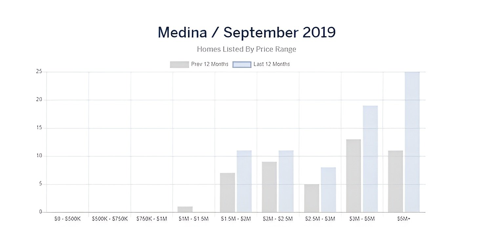Select the gray bar for $1M - $1.5M
Image resolution: width=492 pixels, height=227 pixels.
point(185,209)
